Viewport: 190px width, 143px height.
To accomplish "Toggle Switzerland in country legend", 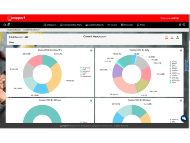I will tap(85, 71).
